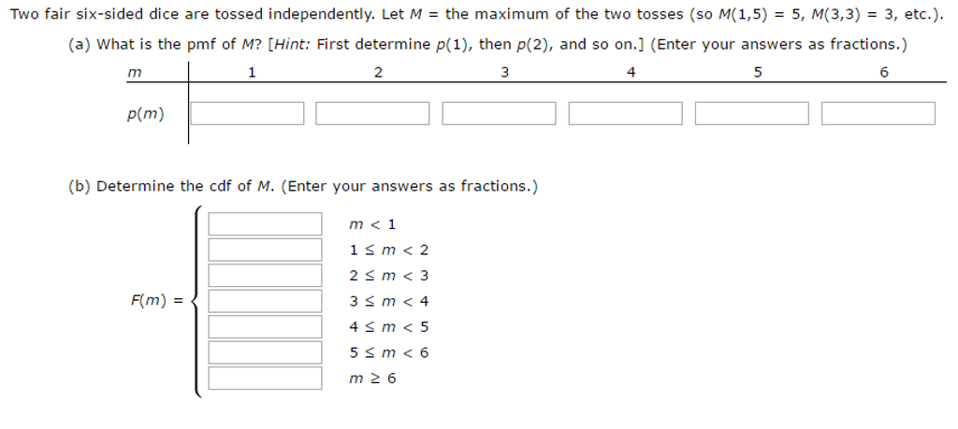This screenshot has width=958, height=429.
Task: Click the "m < 1" condition text
Action: 372,224
